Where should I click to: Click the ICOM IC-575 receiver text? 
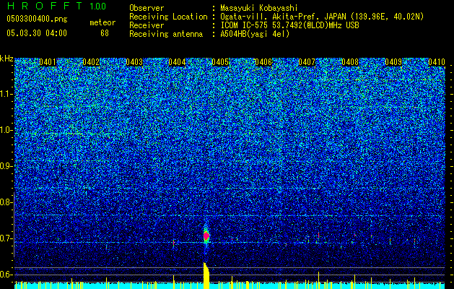(x=289, y=25)
